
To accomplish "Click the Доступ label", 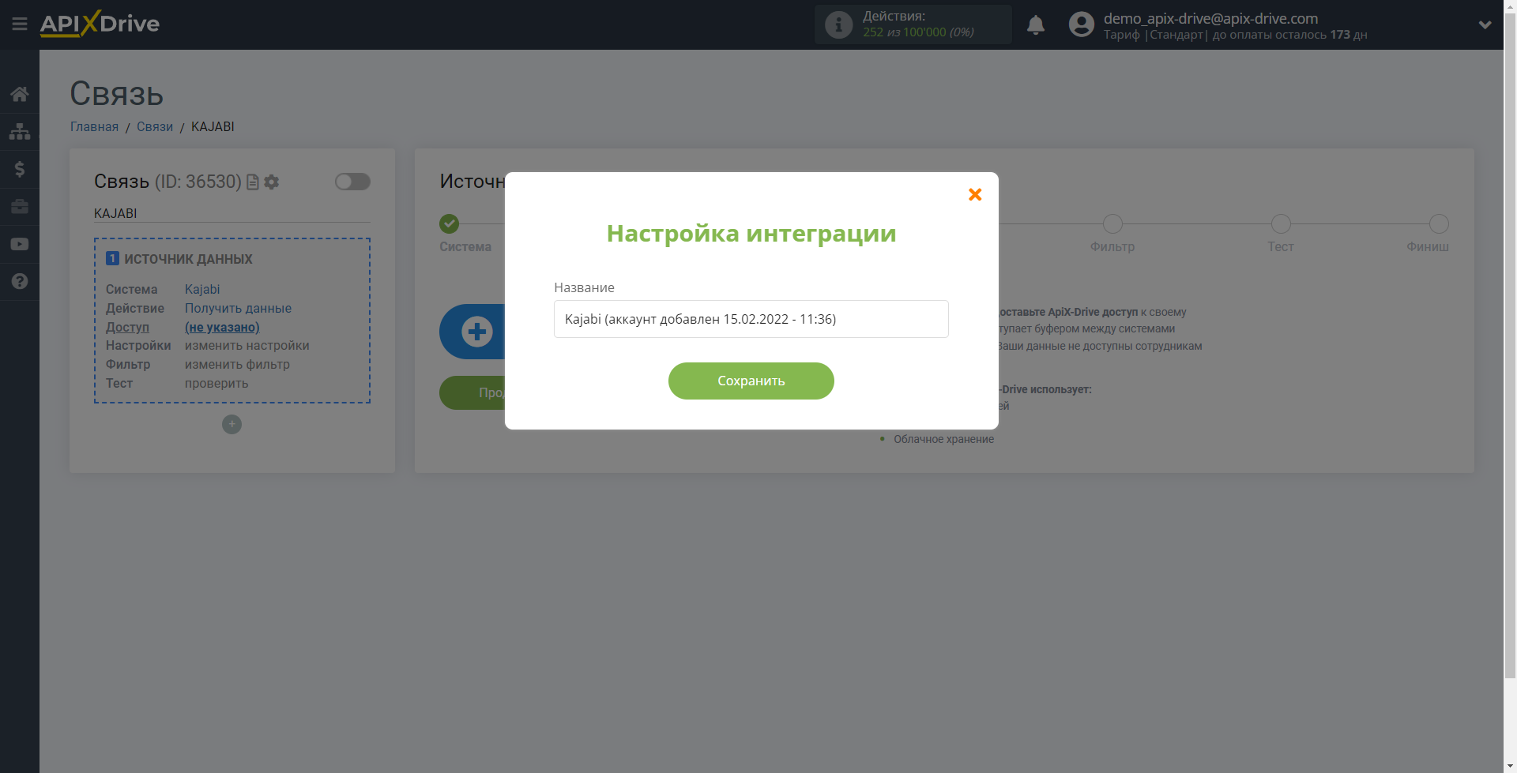I will (x=127, y=327).
